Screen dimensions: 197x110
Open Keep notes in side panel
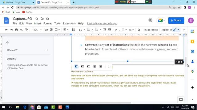[192, 42]
